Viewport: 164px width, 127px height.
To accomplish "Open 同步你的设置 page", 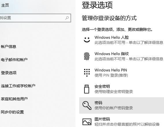I will (x=12, y=112).
